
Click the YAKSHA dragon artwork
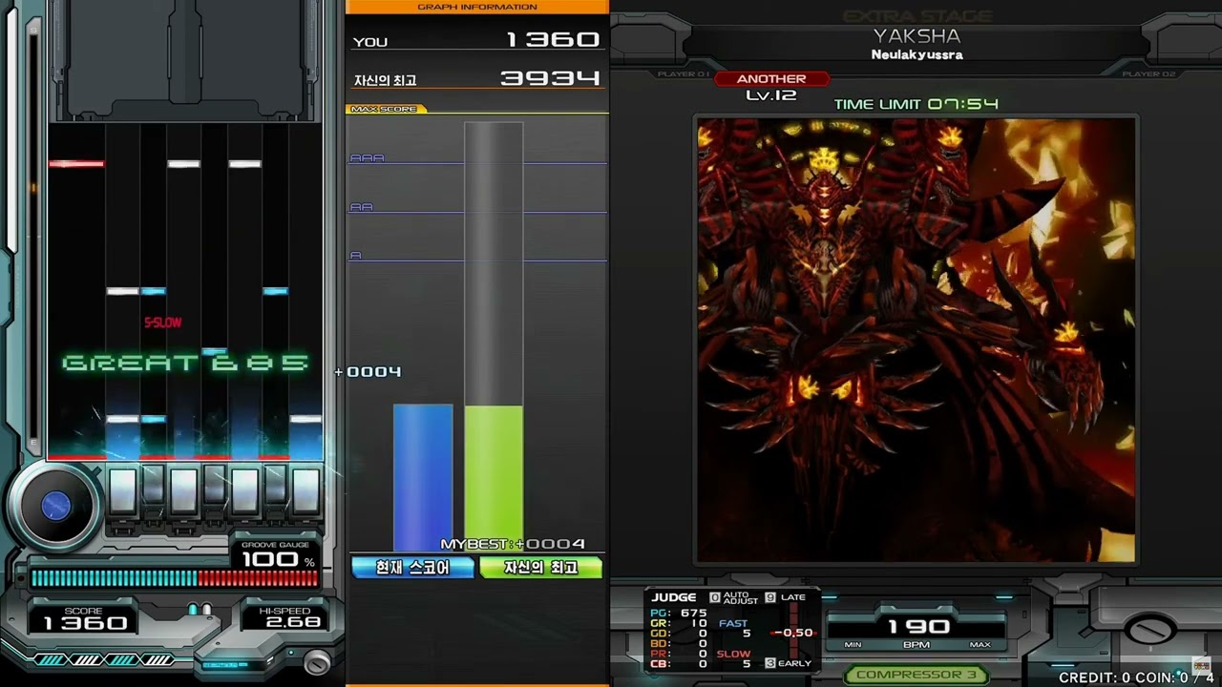(916, 341)
